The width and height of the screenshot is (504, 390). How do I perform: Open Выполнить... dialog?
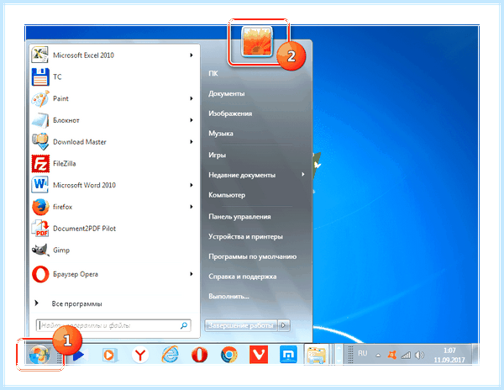[228, 297]
